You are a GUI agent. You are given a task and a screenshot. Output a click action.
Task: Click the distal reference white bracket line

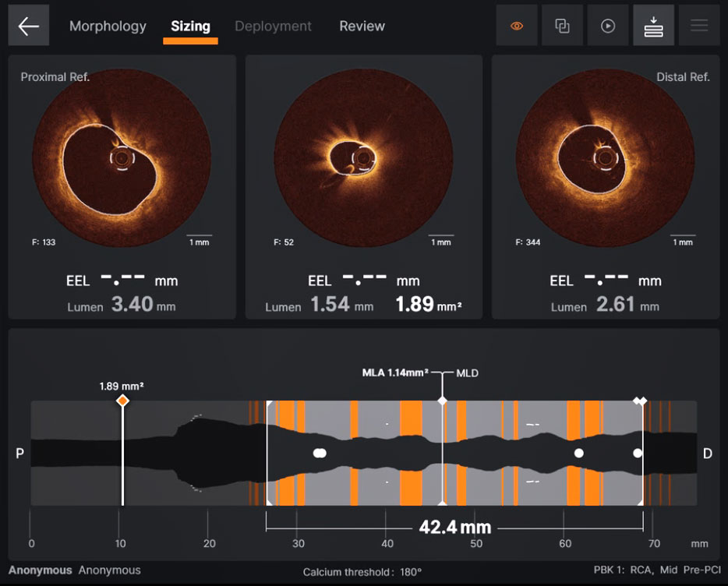coord(642,453)
